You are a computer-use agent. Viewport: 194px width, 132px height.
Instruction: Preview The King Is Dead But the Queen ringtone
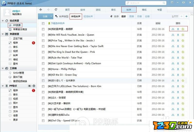pyautogui.click(x=173, y=52)
